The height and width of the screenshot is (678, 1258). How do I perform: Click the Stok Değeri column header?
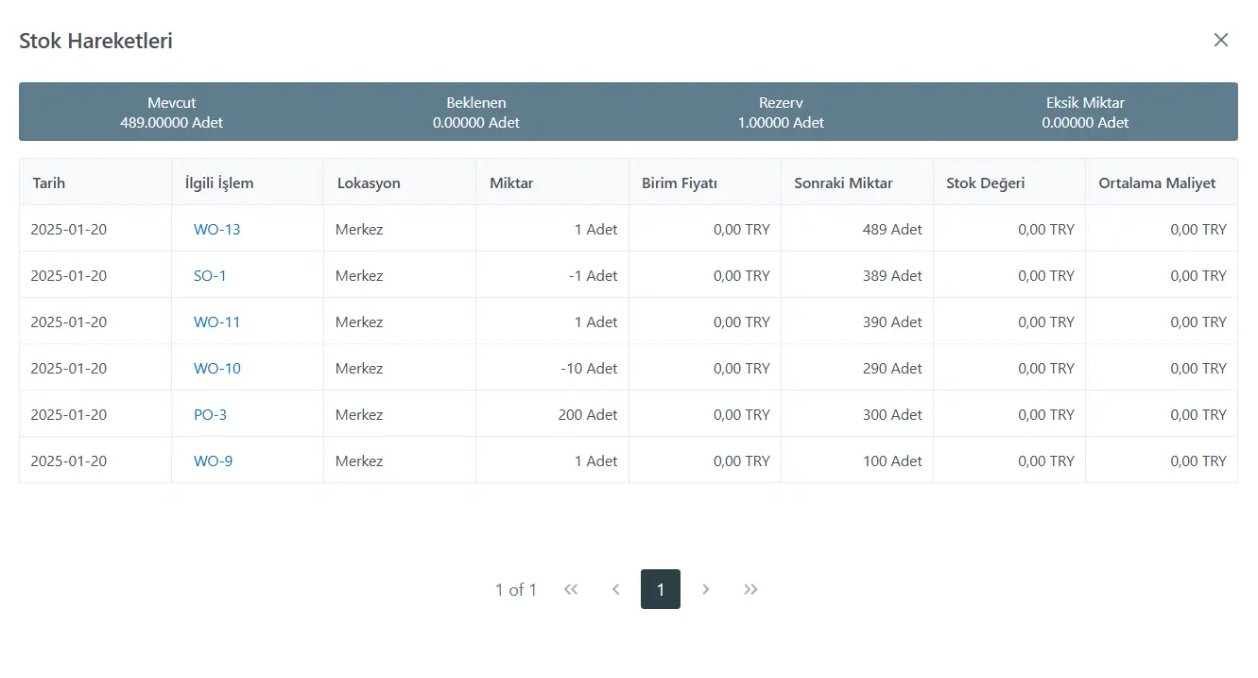pos(1009,183)
